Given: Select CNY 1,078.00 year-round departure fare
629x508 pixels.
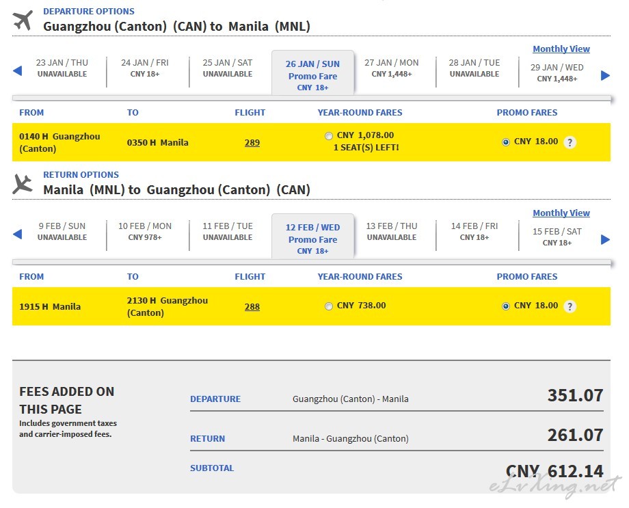Looking at the screenshot, I should pos(329,136).
